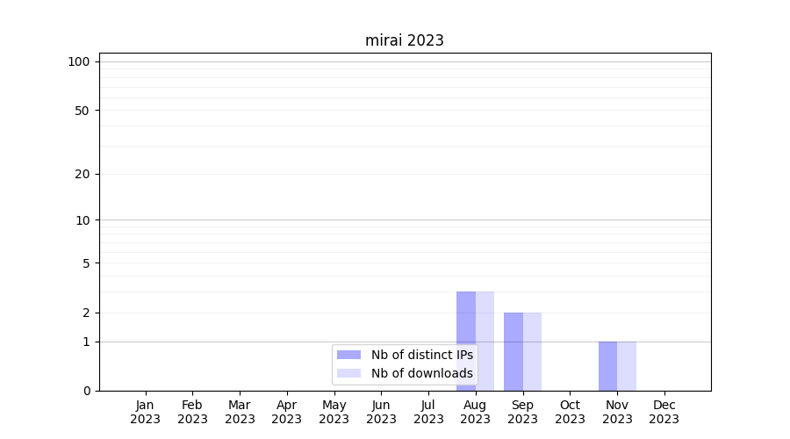
Task: Click the 'Jan 2023' x-axis label
Action: click(146, 412)
